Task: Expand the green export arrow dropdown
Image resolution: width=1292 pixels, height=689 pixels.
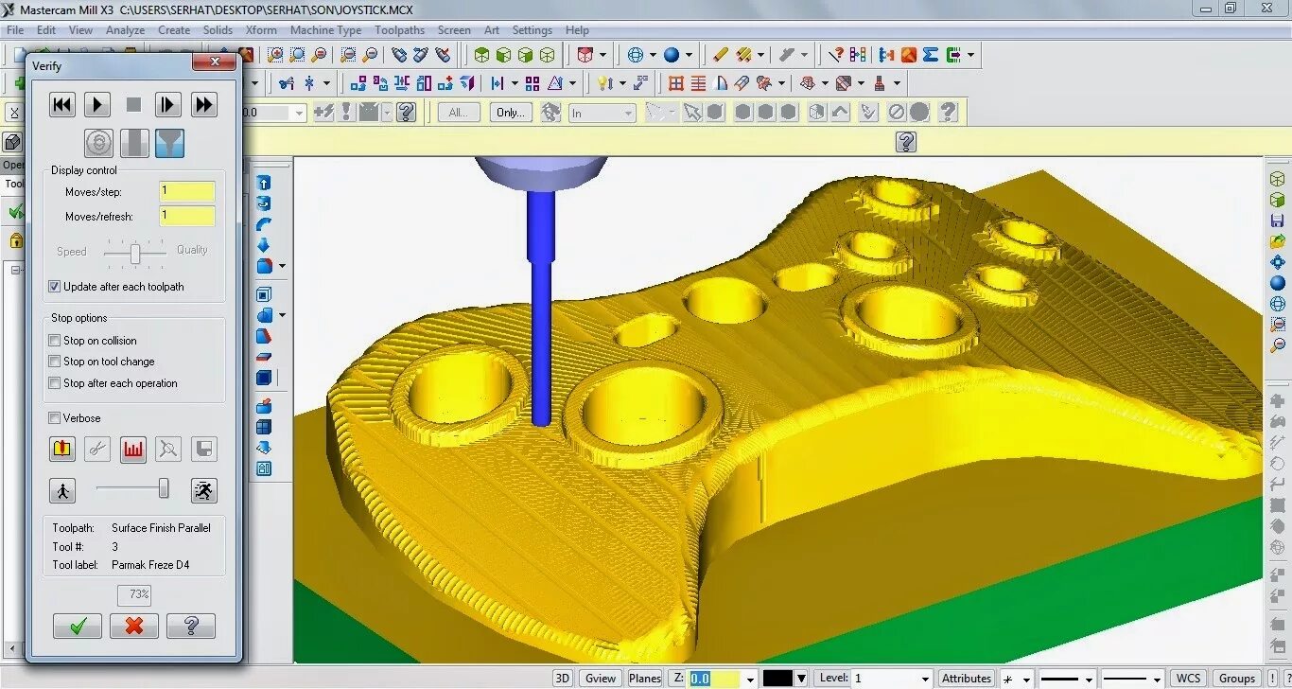Action: (971, 55)
